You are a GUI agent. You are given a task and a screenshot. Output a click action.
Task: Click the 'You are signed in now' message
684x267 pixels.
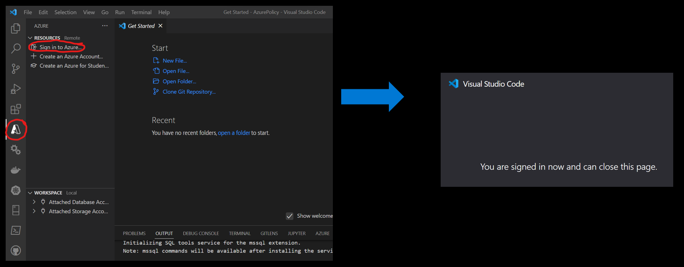[569, 167]
